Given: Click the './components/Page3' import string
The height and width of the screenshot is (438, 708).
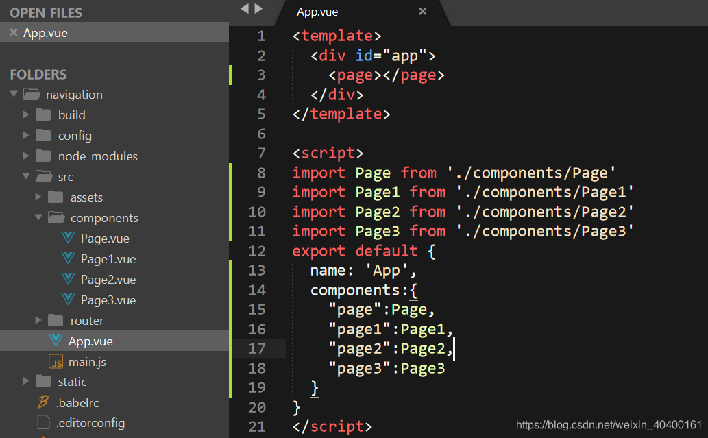Looking at the screenshot, I should (x=545, y=232).
